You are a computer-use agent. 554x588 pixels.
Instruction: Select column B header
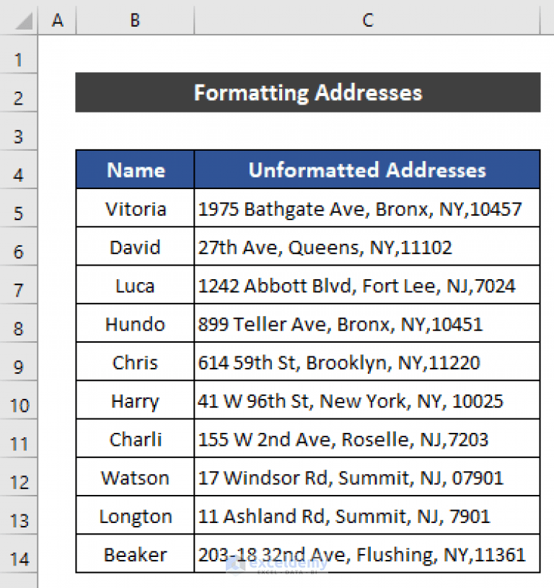[x=134, y=20]
